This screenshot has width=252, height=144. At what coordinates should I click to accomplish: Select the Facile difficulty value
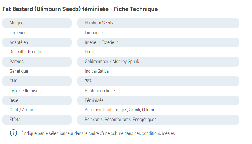pyautogui.click(x=90, y=52)
